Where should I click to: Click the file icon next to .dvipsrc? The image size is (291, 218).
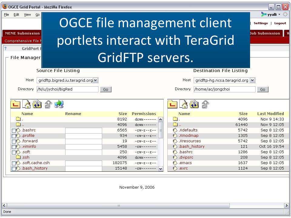click(x=175, y=157)
